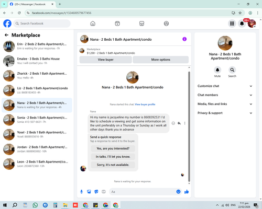Attach a photo file icon

[89, 192]
